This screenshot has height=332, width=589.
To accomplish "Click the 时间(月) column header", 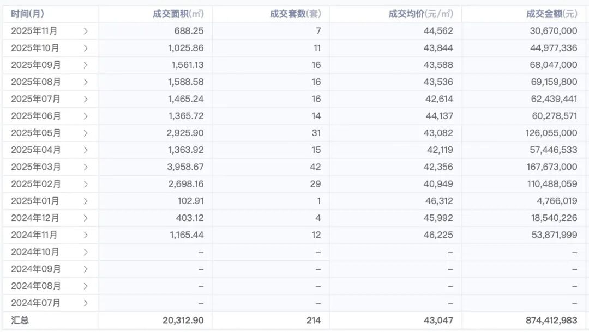I will tap(28, 14).
